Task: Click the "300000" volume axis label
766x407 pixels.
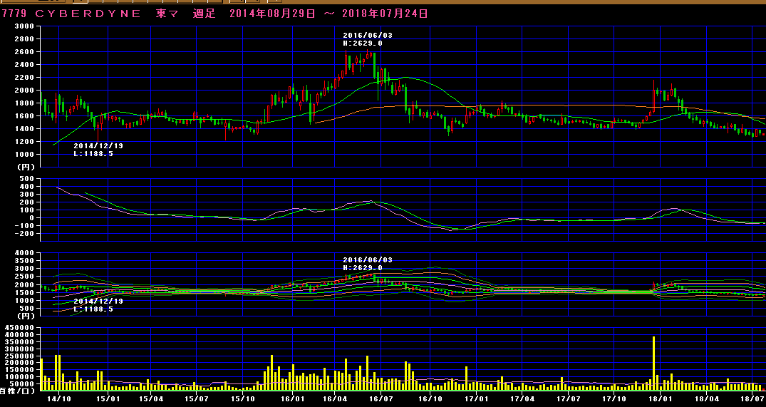Action: pyautogui.click(x=19, y=349)
